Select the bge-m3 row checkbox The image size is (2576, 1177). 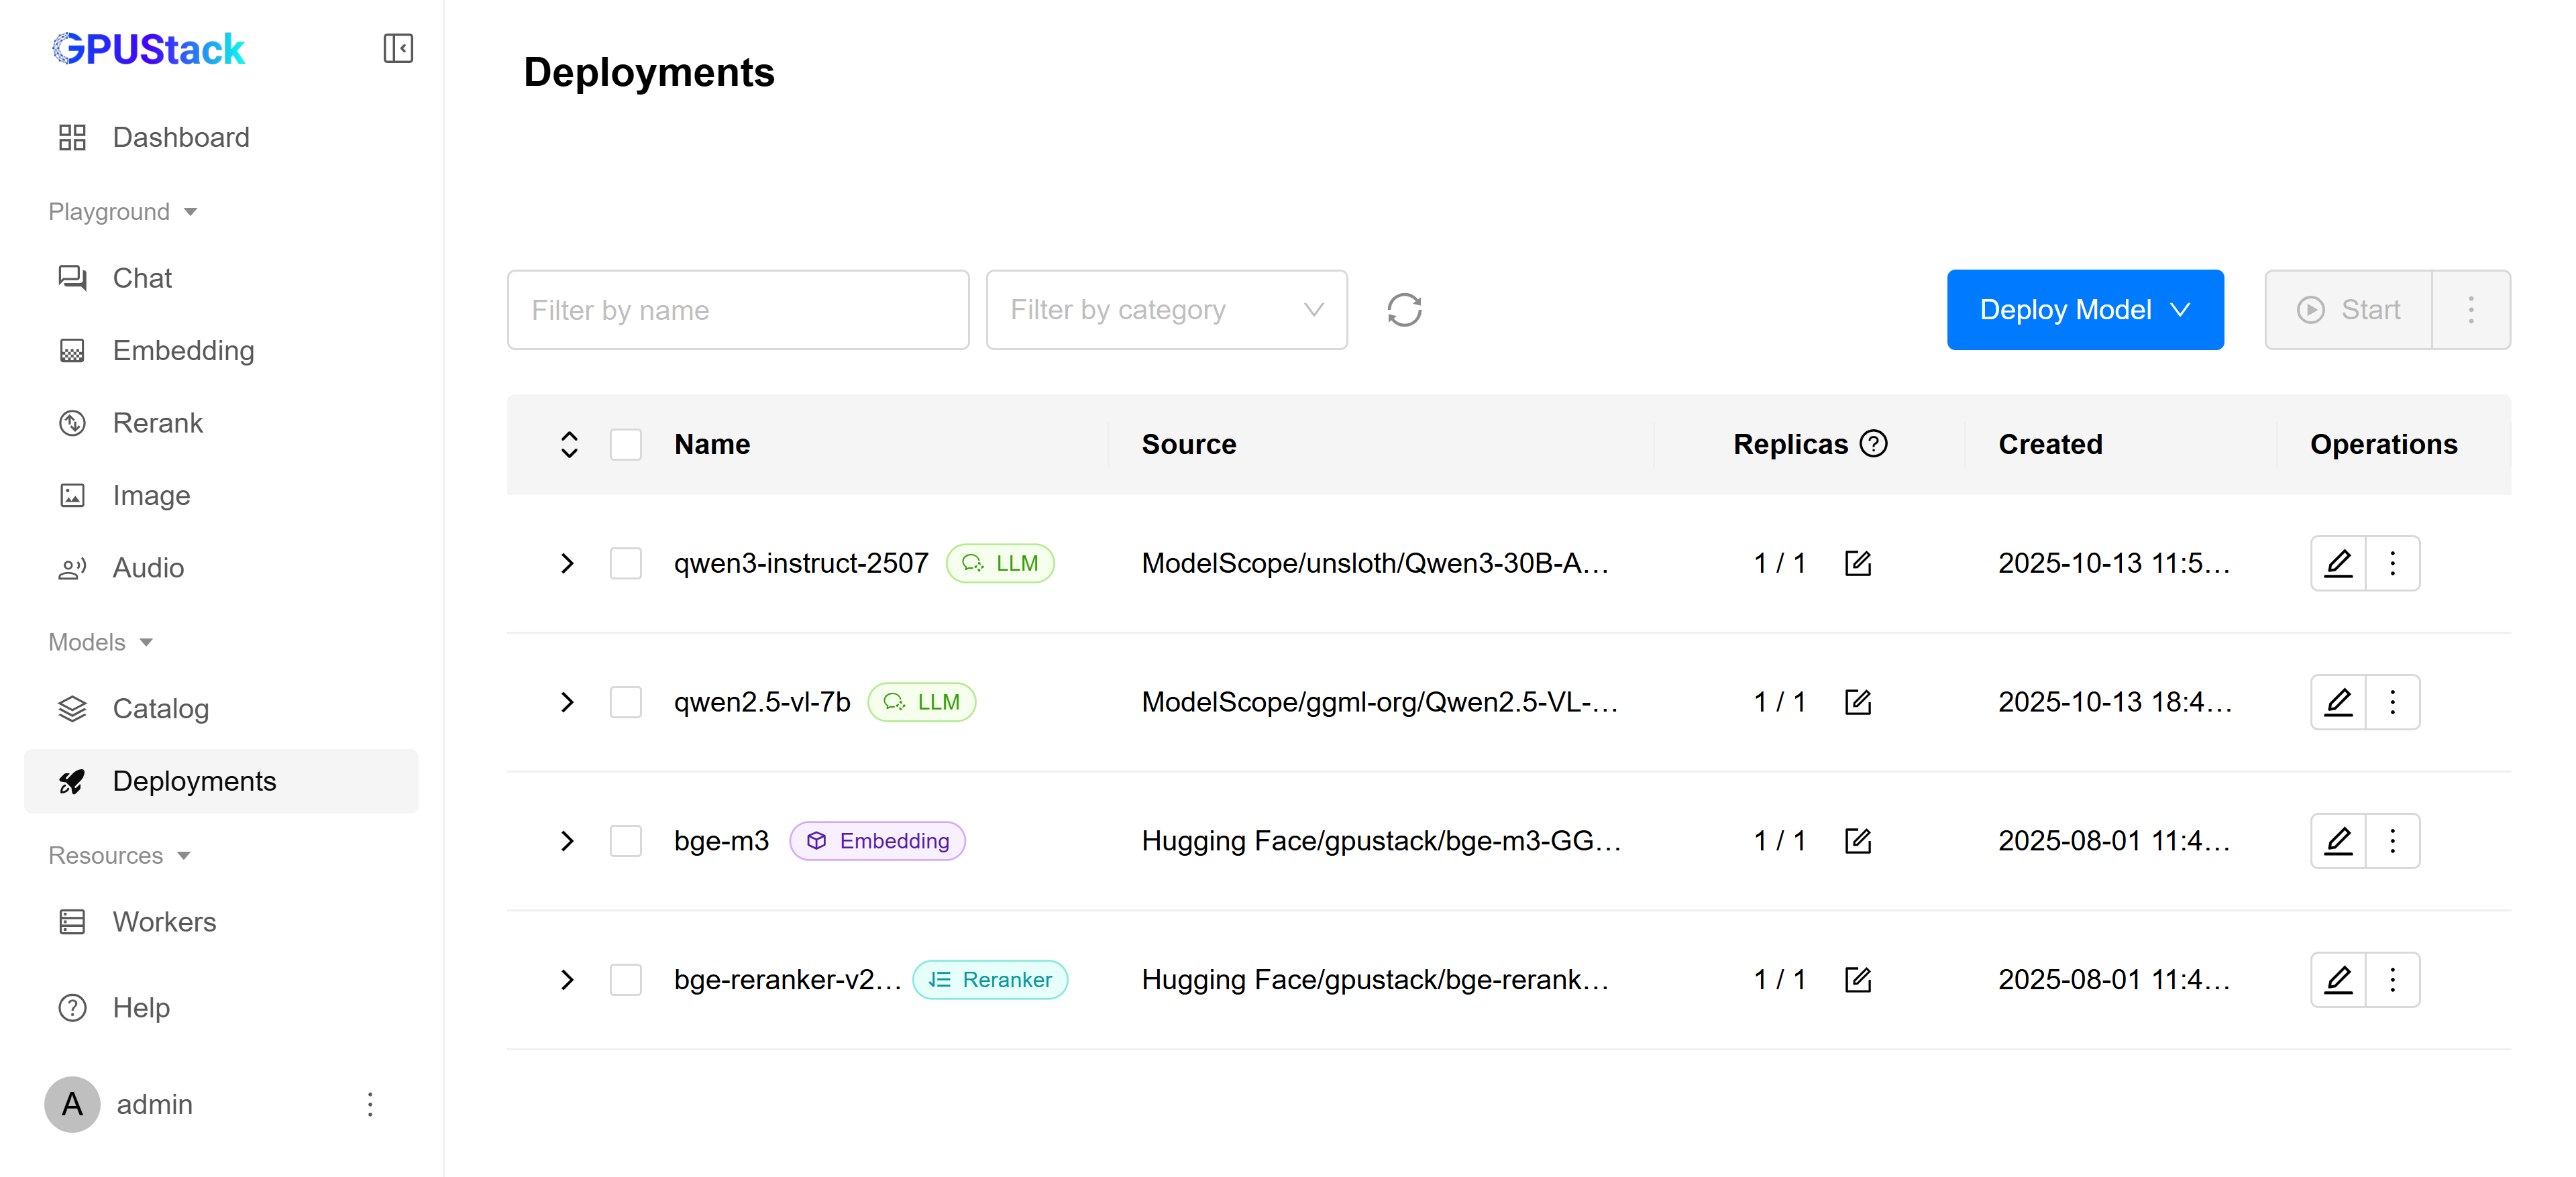coord(626,841)
